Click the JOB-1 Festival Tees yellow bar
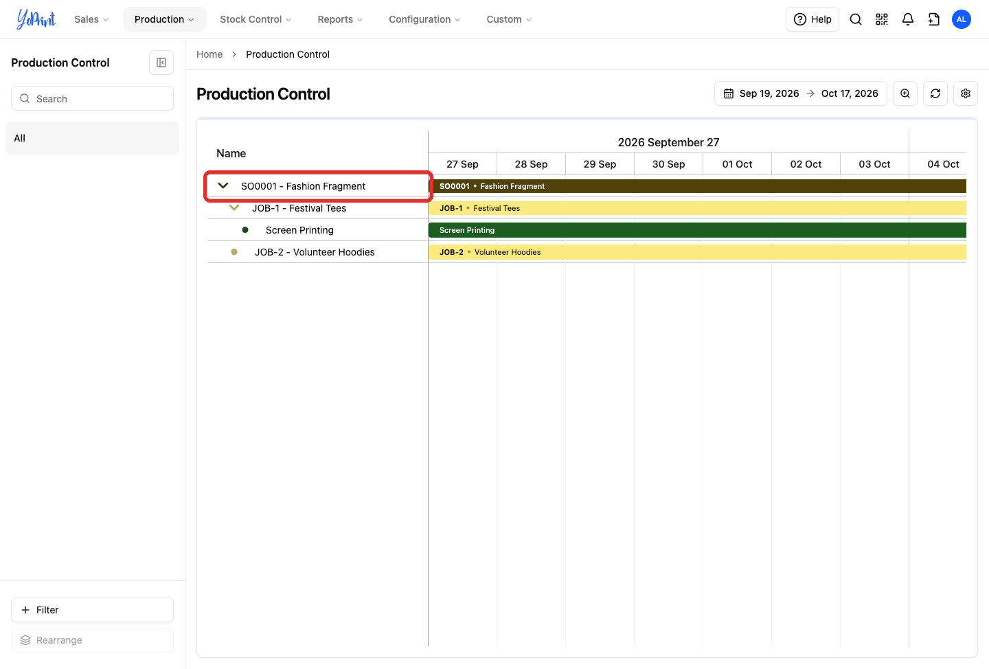Viewport: 989px width, 669px height. coord(697,208)
